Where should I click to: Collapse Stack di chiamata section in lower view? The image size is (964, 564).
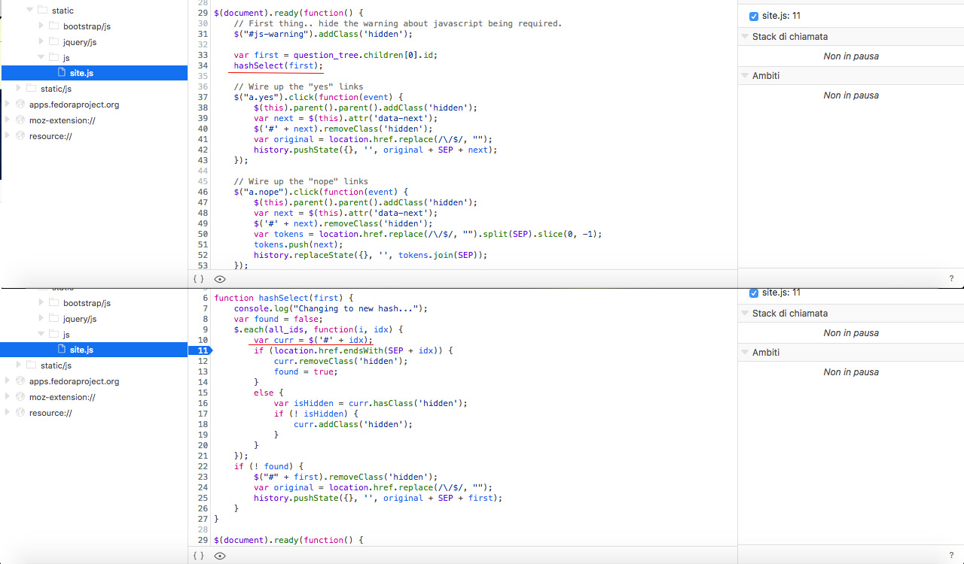[x=745, y=313]
